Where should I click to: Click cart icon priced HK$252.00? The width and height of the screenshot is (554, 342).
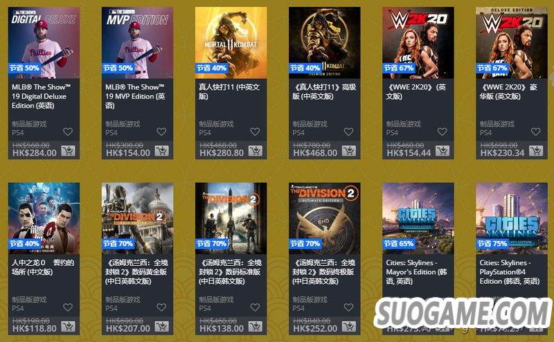(x=349, y=327)
